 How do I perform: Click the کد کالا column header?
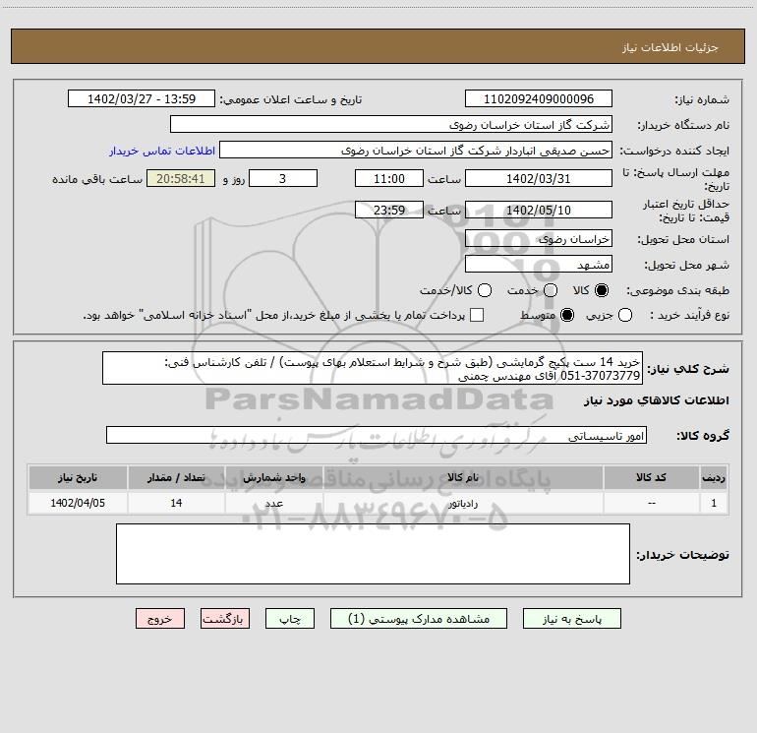pos(651,477)
